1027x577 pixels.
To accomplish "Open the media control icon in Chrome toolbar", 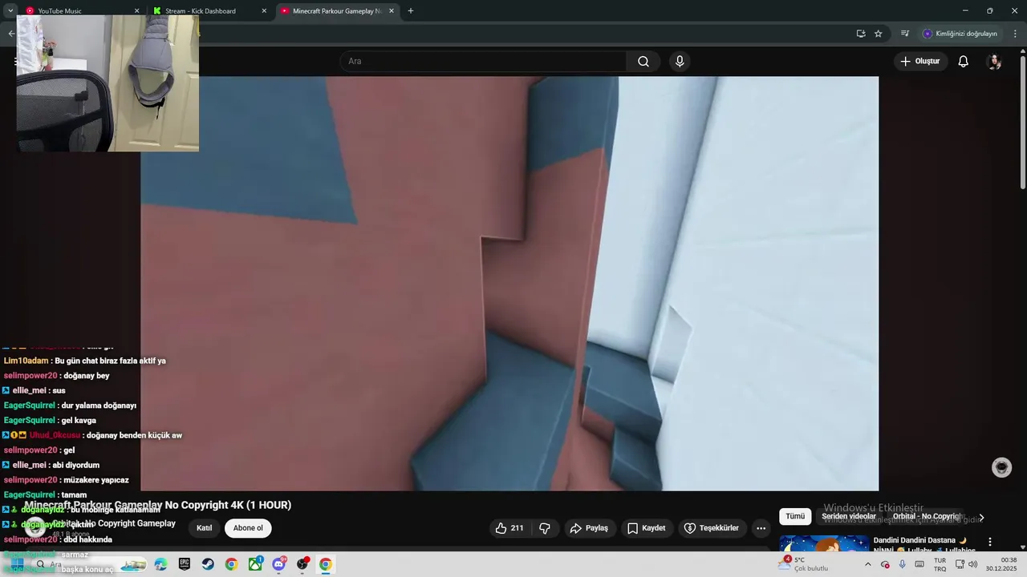I will (x=905, y=34).
